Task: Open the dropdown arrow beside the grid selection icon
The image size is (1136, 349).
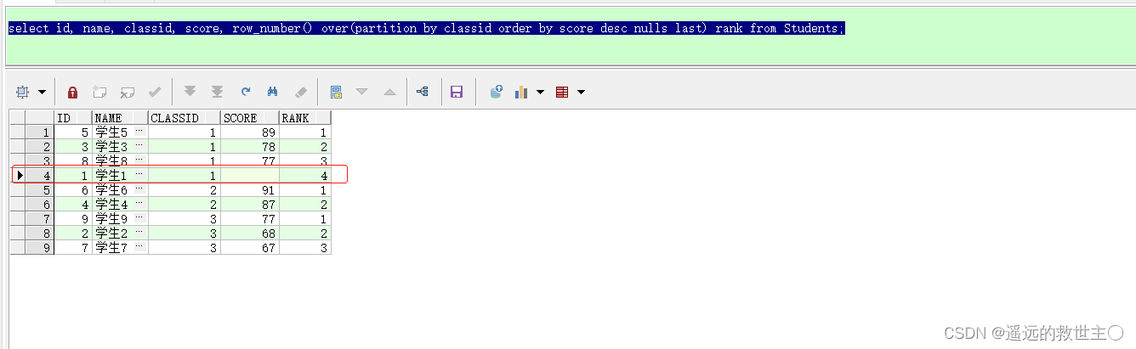Action: point(41,92)
